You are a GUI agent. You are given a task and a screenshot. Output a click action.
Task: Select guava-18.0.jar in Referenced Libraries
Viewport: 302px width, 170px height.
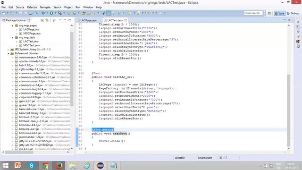point(27,105)
